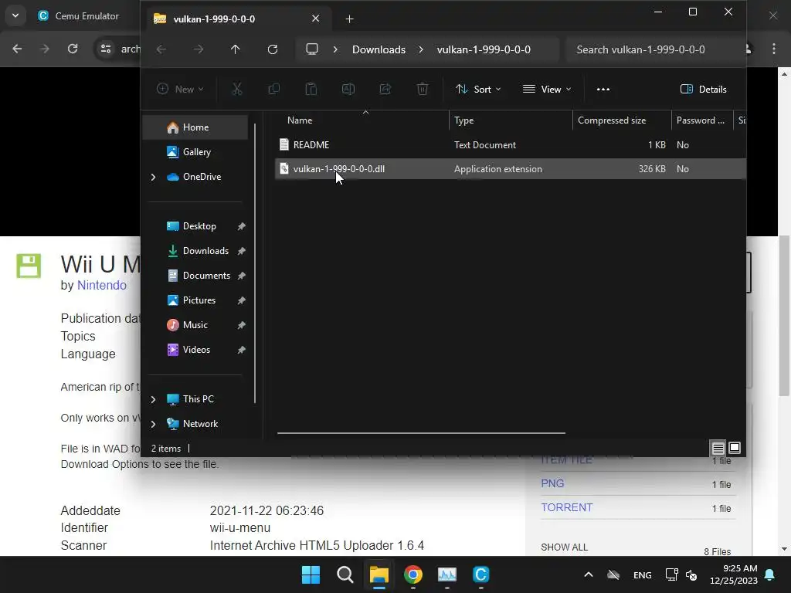The height and width of the screenshot is (593, 791).
Task: Open the New dropdown in Explorer toolbar
Action: coord(180,90)
